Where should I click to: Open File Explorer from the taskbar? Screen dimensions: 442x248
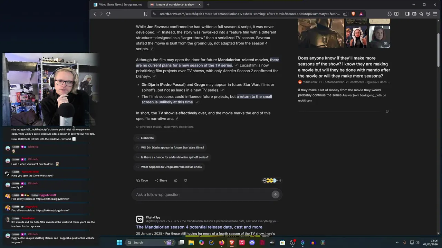[191, 242]
